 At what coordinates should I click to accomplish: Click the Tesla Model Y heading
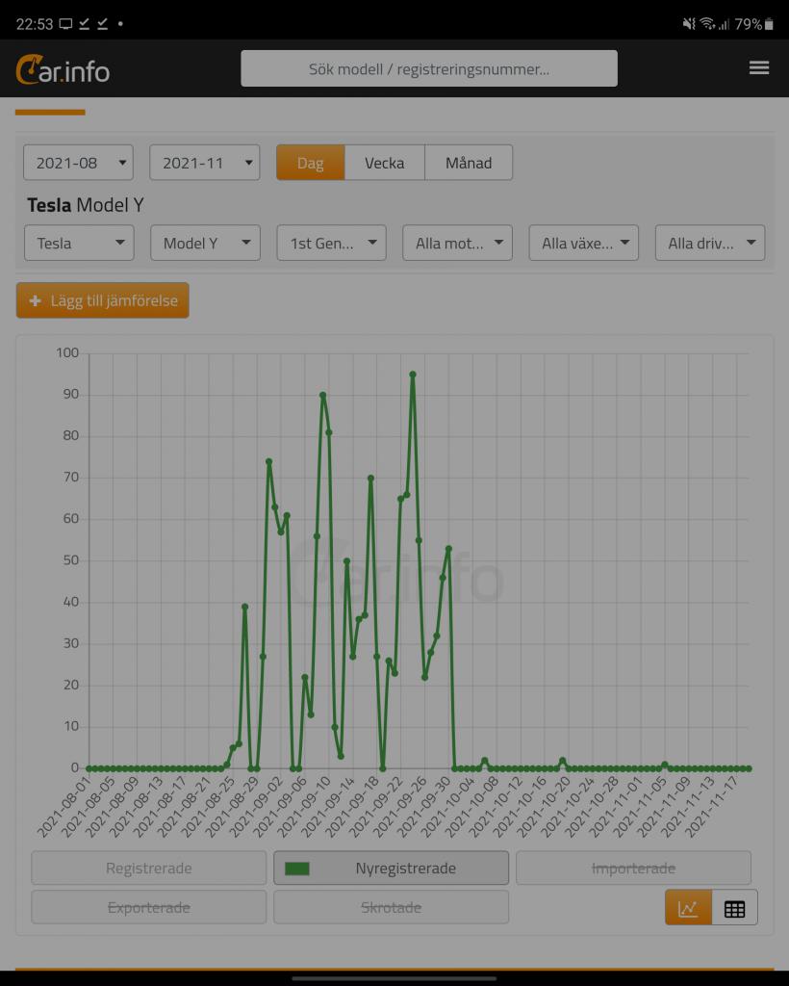click(x=86, y=205)
